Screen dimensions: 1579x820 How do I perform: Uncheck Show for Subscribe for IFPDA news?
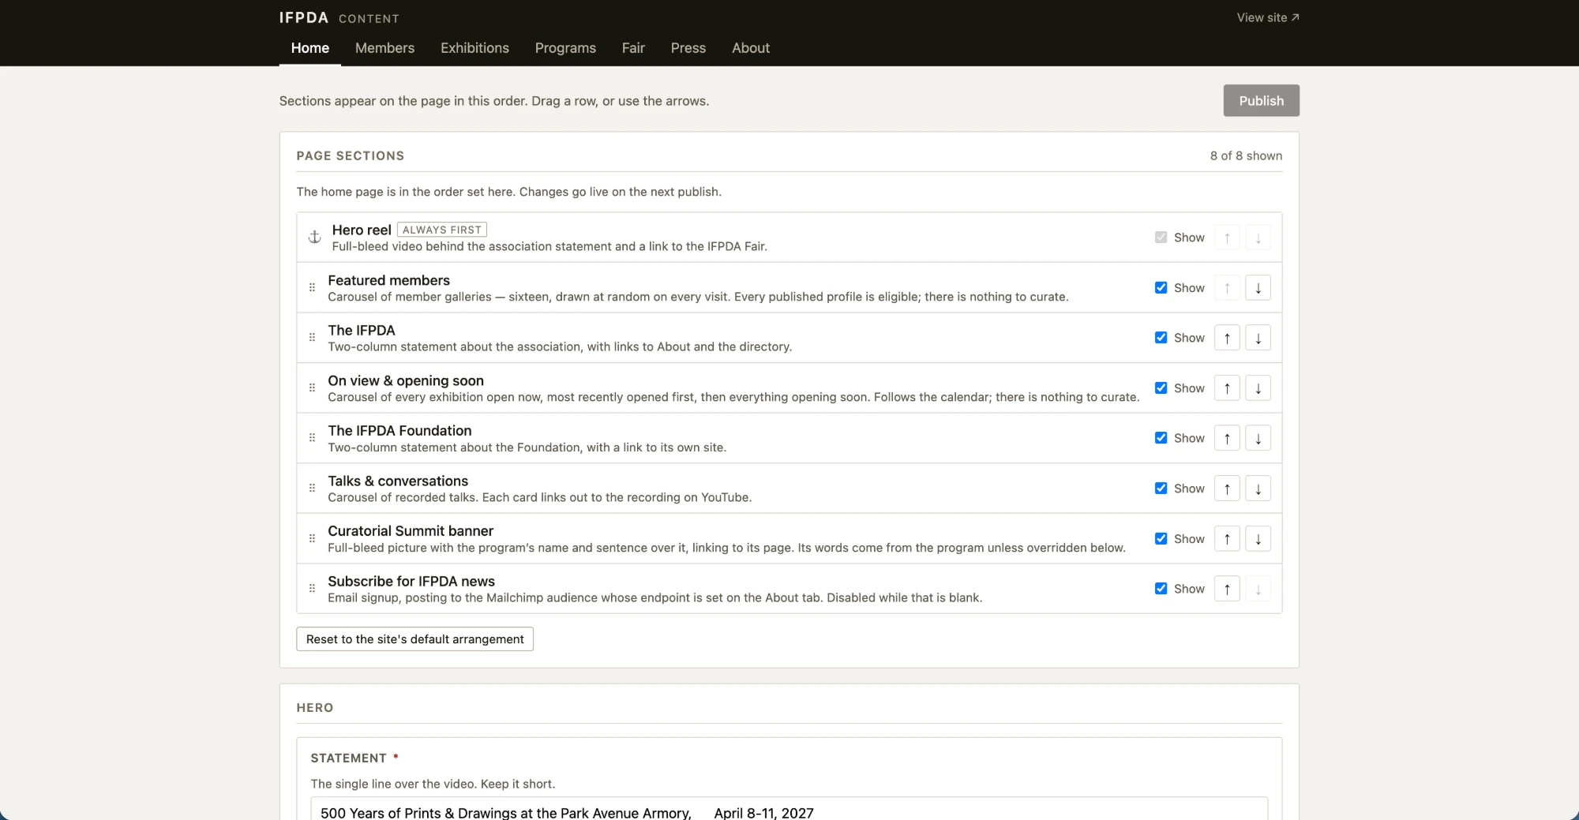[x=1161, y=589]
